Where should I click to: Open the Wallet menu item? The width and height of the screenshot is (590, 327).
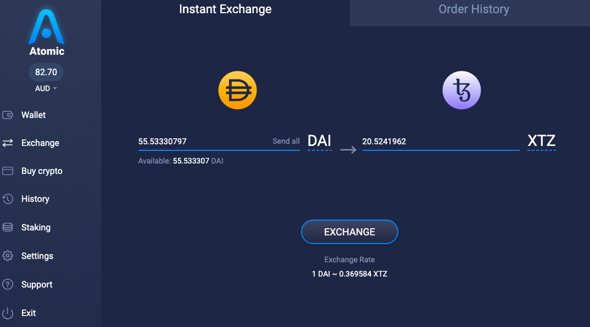pos(34,115)
